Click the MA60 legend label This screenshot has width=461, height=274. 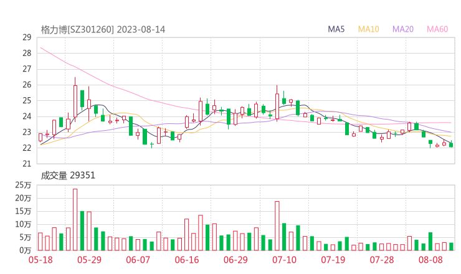click(x=437, y=29)
